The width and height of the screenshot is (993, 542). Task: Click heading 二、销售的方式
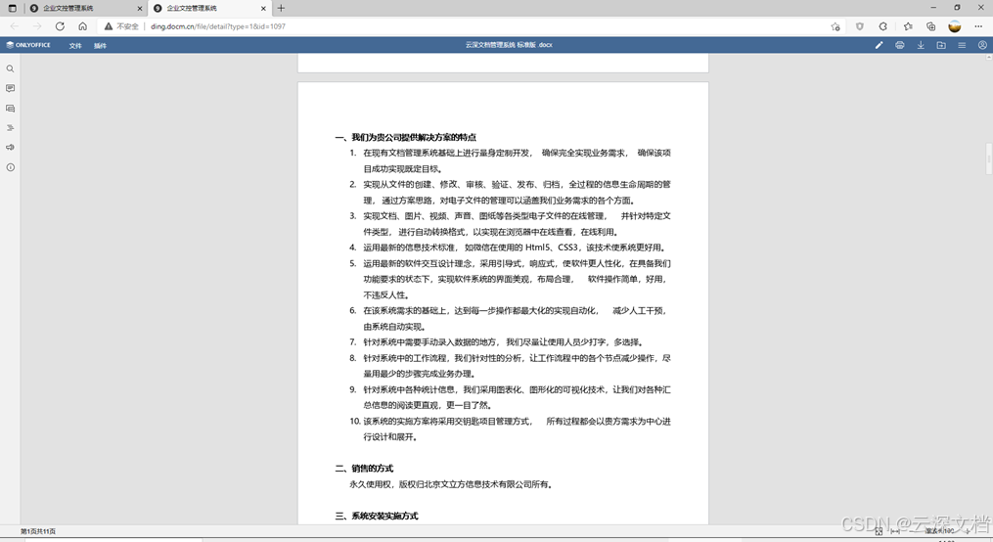tap(364, 469)
